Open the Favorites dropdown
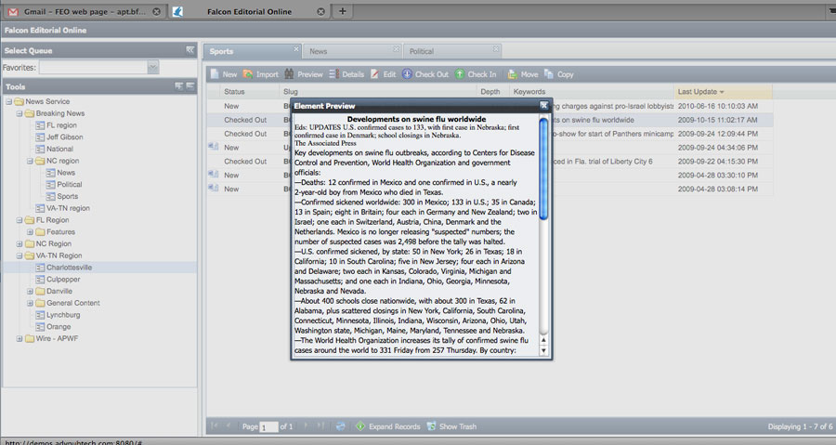Viewport: 836px width, 445px height. (153, 68)
